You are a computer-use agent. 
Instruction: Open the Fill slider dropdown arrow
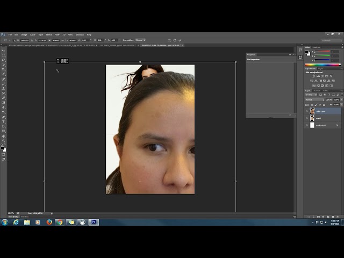[x=341, y=105]
